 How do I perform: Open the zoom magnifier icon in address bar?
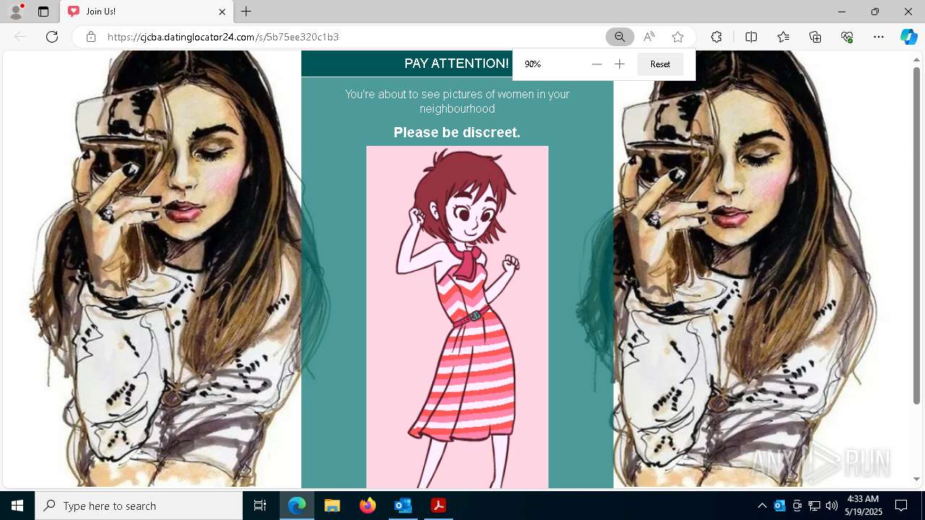tap(620, 37)
